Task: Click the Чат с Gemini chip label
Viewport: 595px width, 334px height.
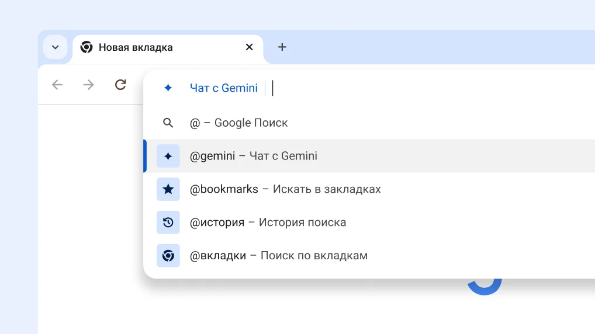Action: coord(224,88)
